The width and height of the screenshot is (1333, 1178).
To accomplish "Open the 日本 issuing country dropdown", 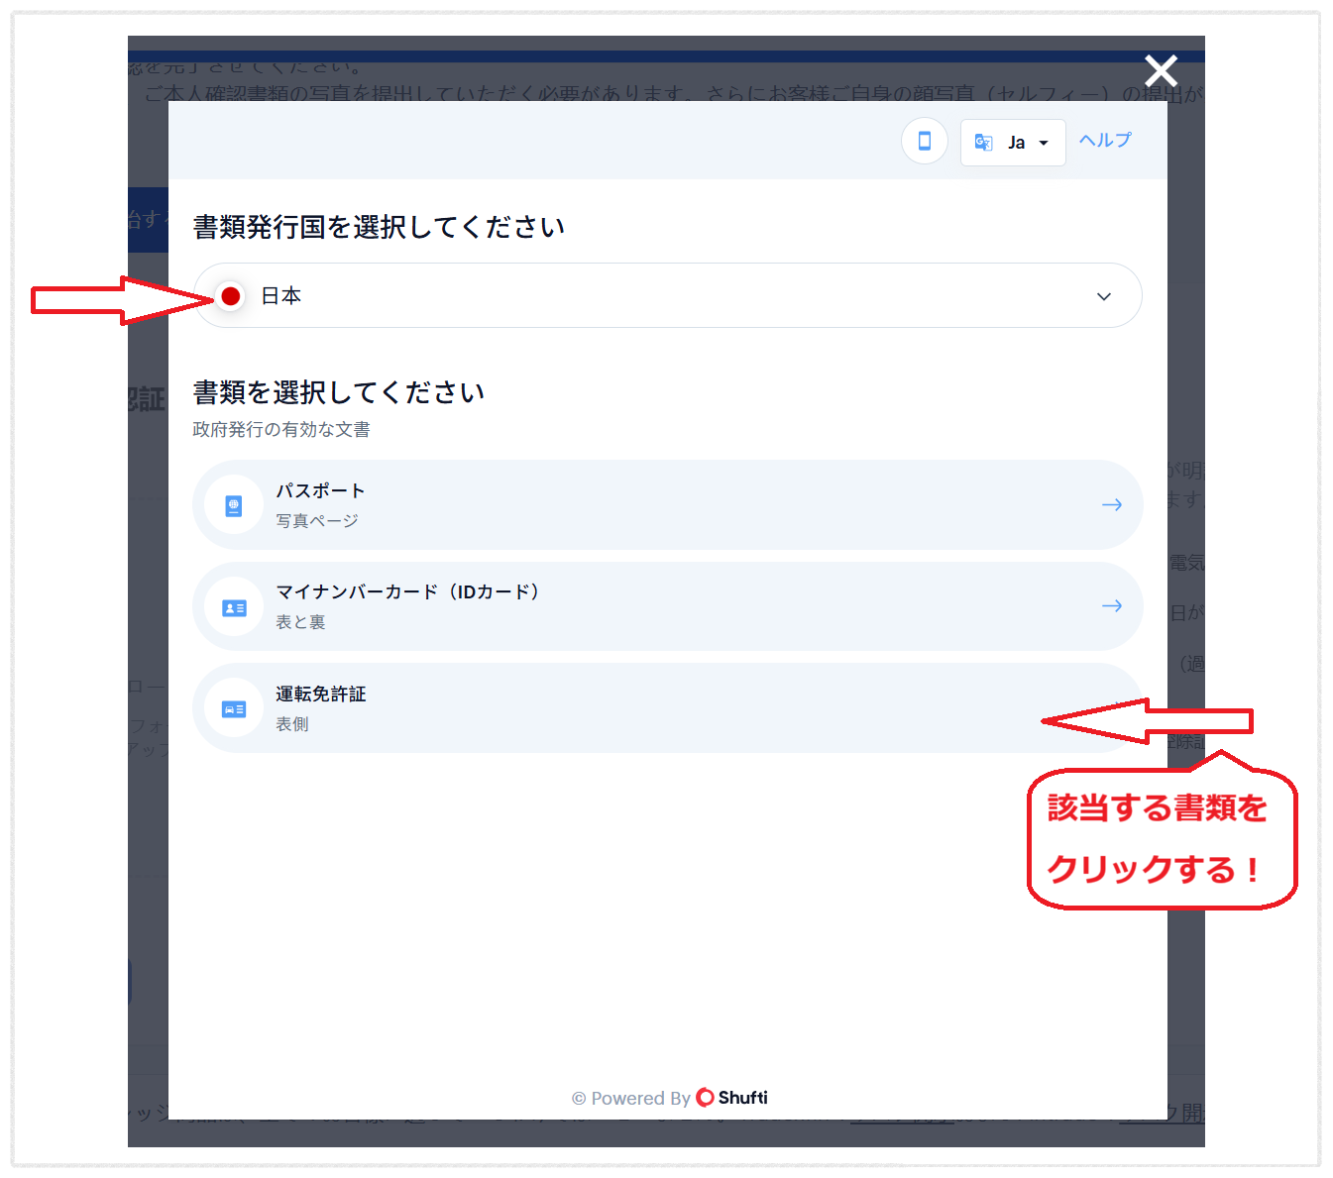I will (x=666, y=296).
